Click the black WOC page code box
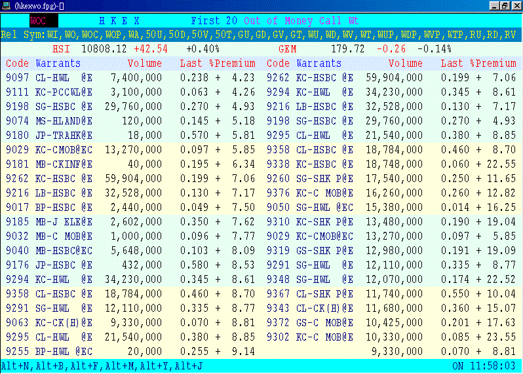The width and height of the screenshot is (523, 374). pos(44,21)
